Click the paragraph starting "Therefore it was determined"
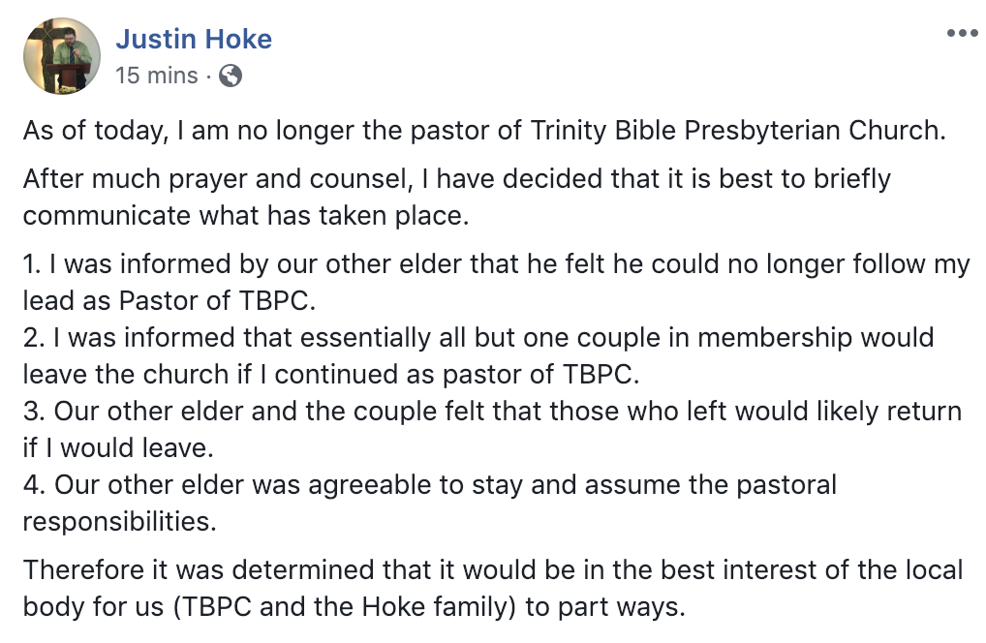 point(493,589)
